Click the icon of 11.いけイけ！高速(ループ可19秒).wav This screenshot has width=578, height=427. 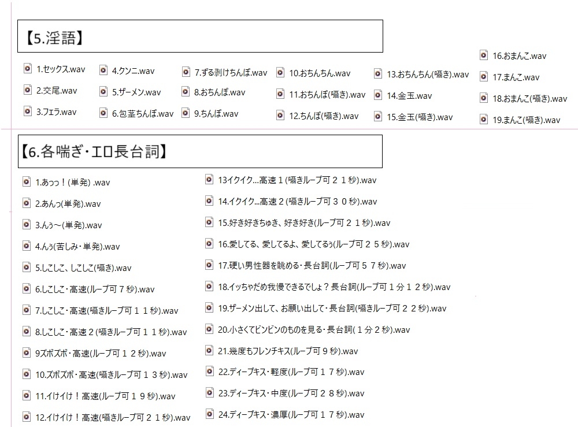point(27,396)
